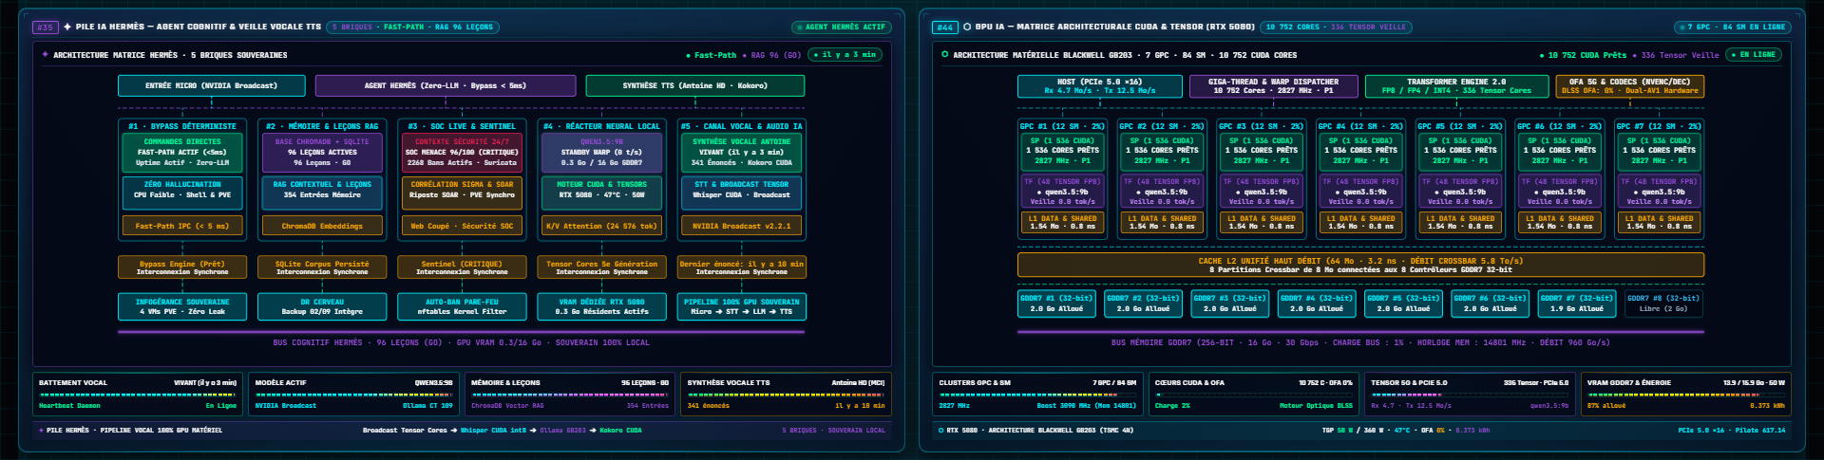Select the GDDR7 #7 memory box with 1.9 Go
This screenshot has height=460, width=1824.
[1577, 304]
